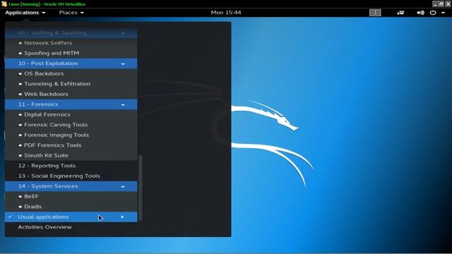Image resolution: width=452 pixels, height=254 pixels.
Task: Open Digital Forensics entry
Action: [71, 114]
